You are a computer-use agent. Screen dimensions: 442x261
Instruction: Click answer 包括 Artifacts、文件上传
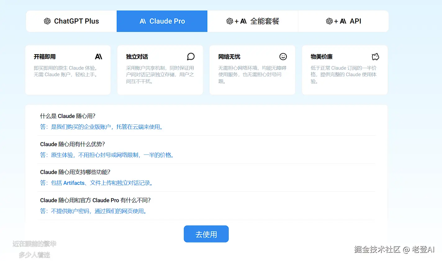pos(97,183)
